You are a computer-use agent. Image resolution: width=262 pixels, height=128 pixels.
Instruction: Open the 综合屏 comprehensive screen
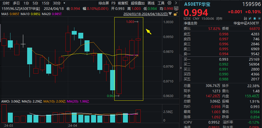pos(104,3)
